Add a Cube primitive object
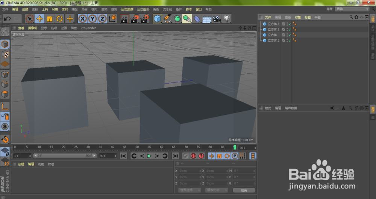The image size is (376, 199). [157, 19]
